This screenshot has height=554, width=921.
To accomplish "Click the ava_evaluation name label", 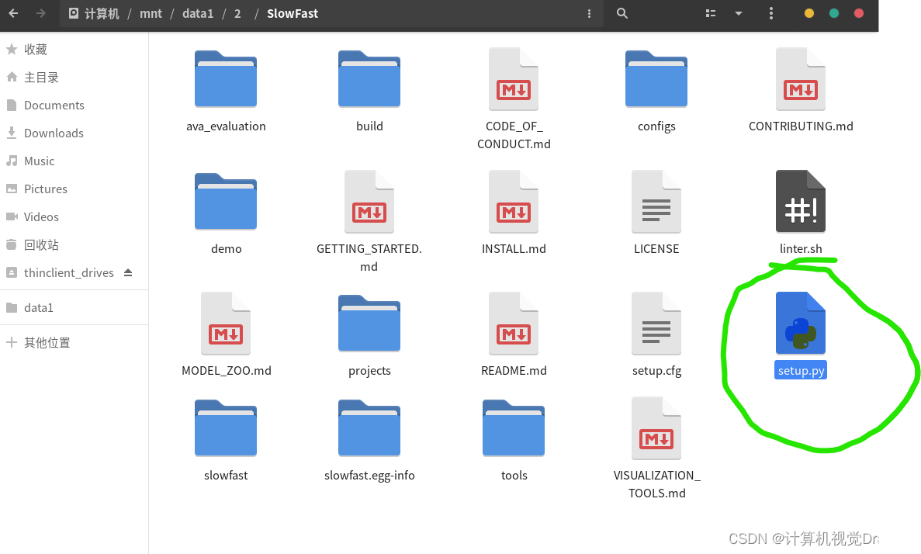I will click(x=226, y=126).
